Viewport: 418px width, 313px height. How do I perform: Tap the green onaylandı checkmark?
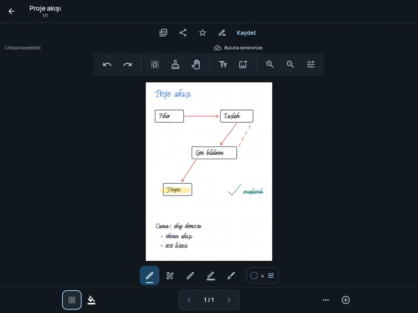(235, 190)
